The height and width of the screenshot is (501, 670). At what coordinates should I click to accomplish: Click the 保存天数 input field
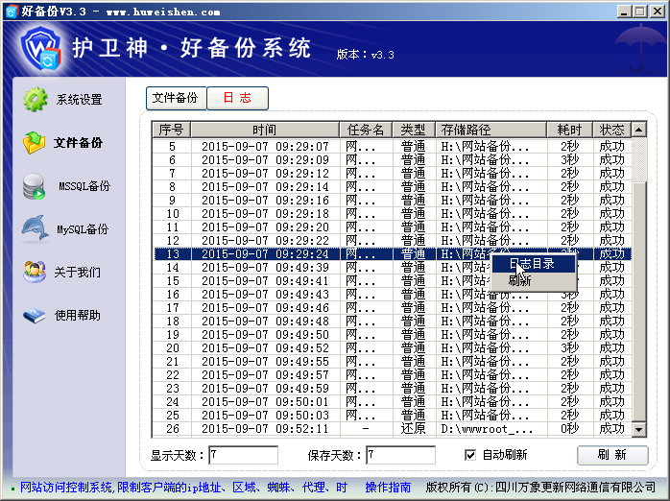tap(401, 455)
